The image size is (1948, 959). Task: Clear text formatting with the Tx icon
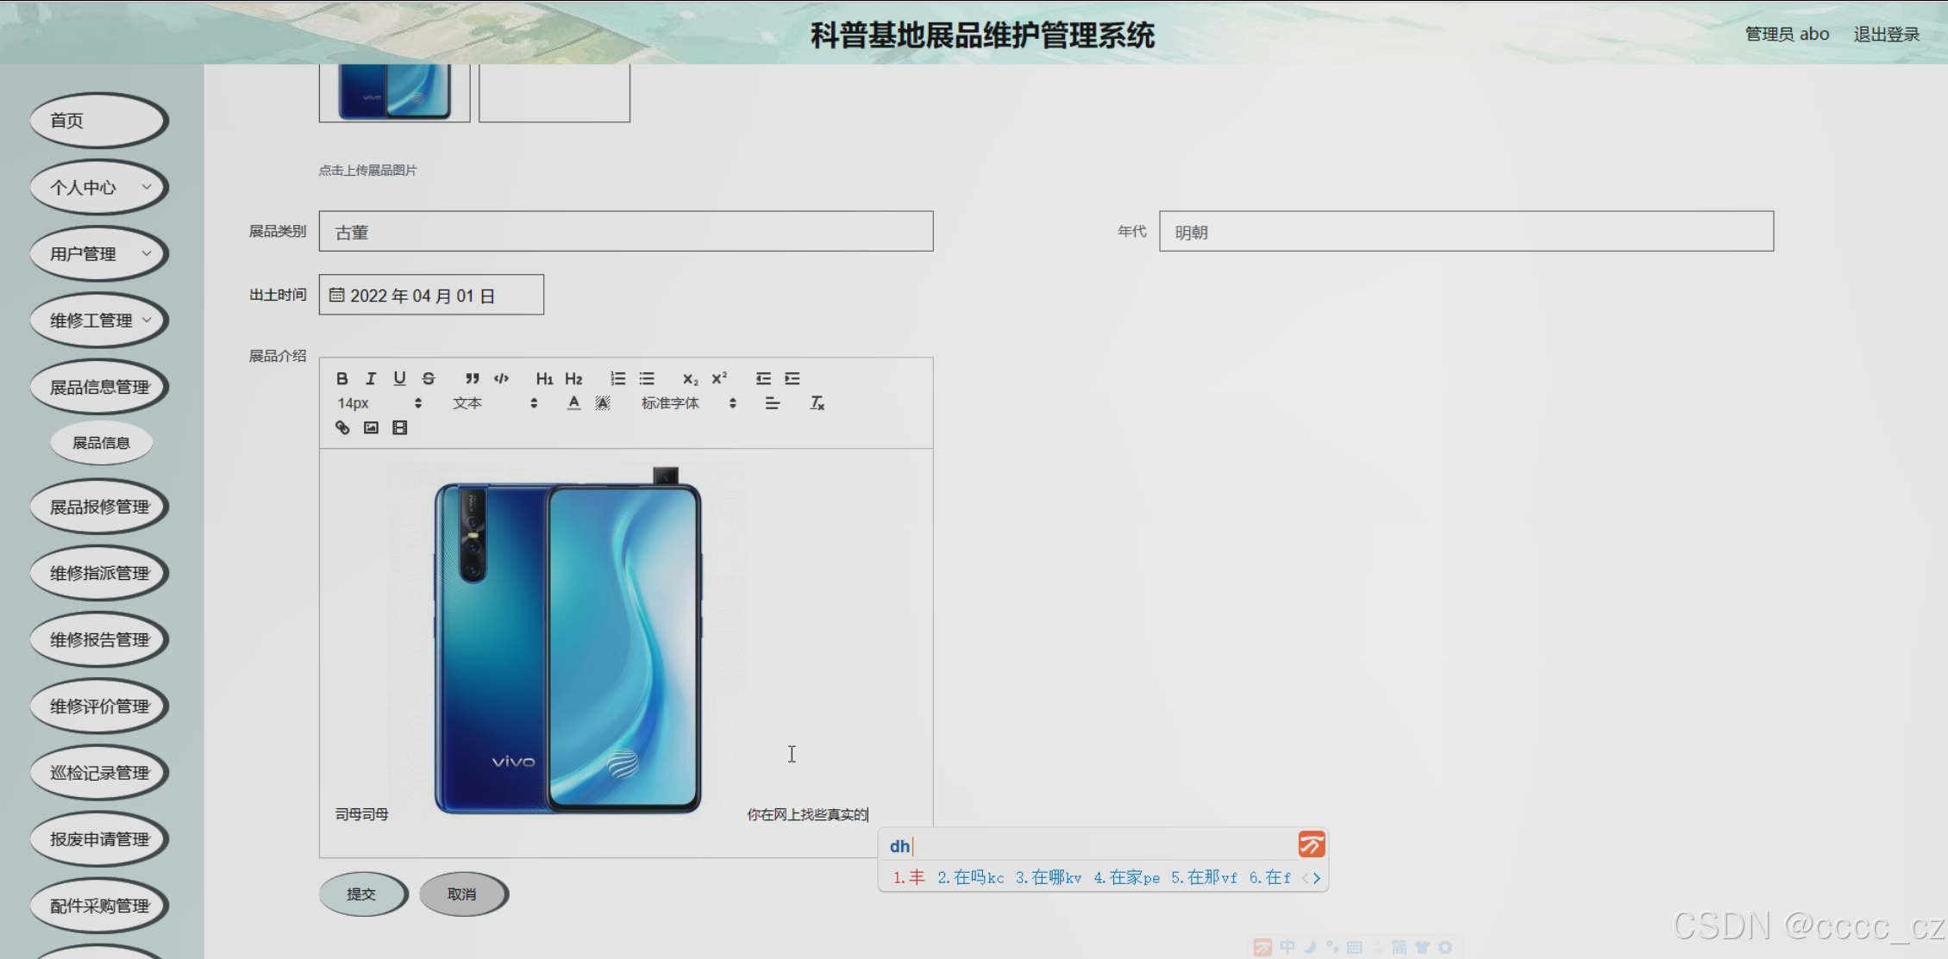817,403
